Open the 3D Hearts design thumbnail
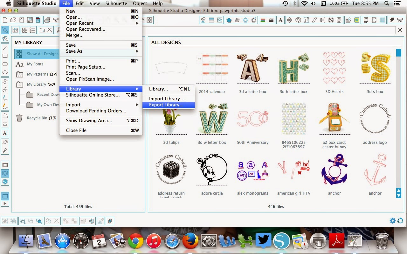407x254 pixels. (x=334, y=68)
